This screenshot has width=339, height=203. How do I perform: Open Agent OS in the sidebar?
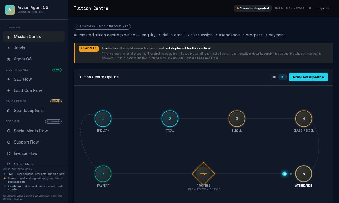(x=34, y=59)
